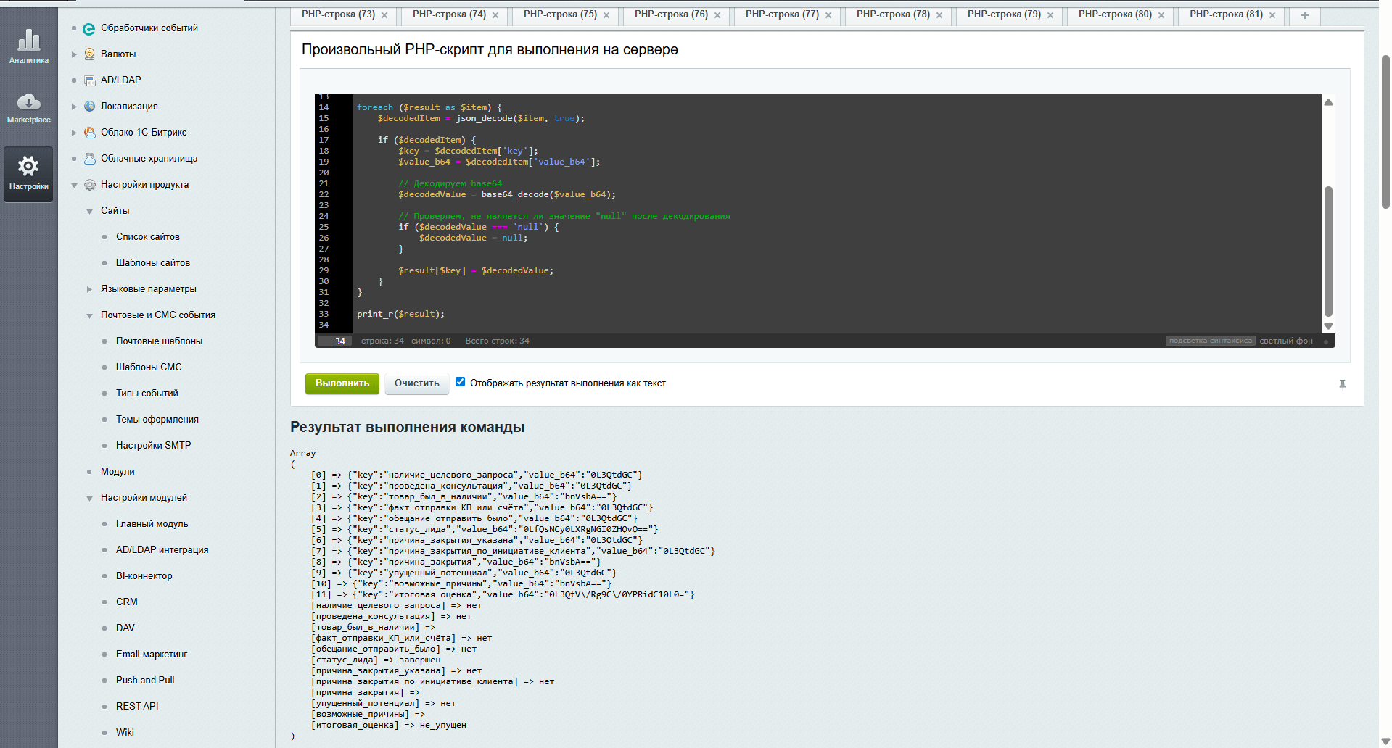The image size is (1392, 748).
Task: Click the AD/LDAP icon
Action: (89, 80)
